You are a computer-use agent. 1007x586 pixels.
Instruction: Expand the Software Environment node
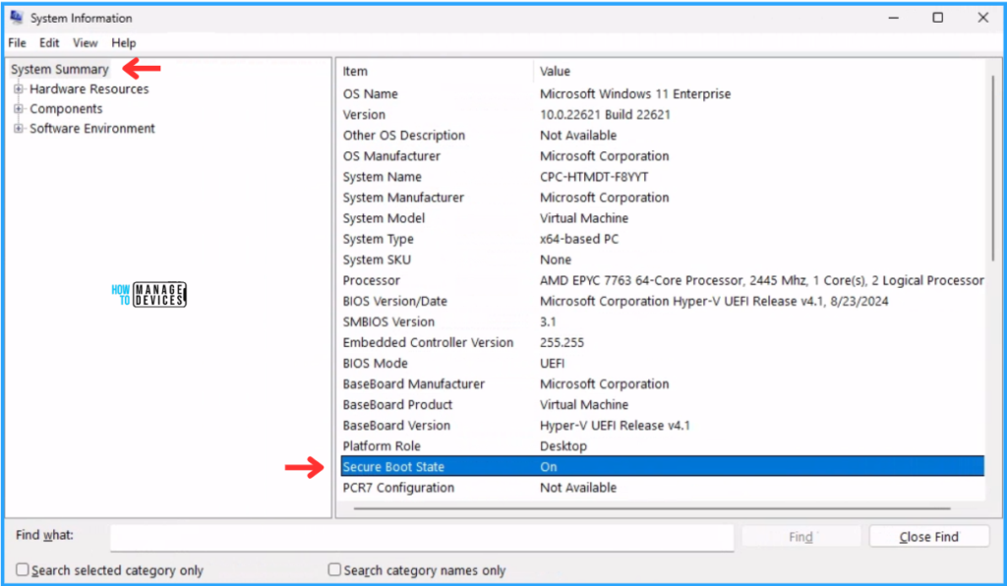[19, 129]
